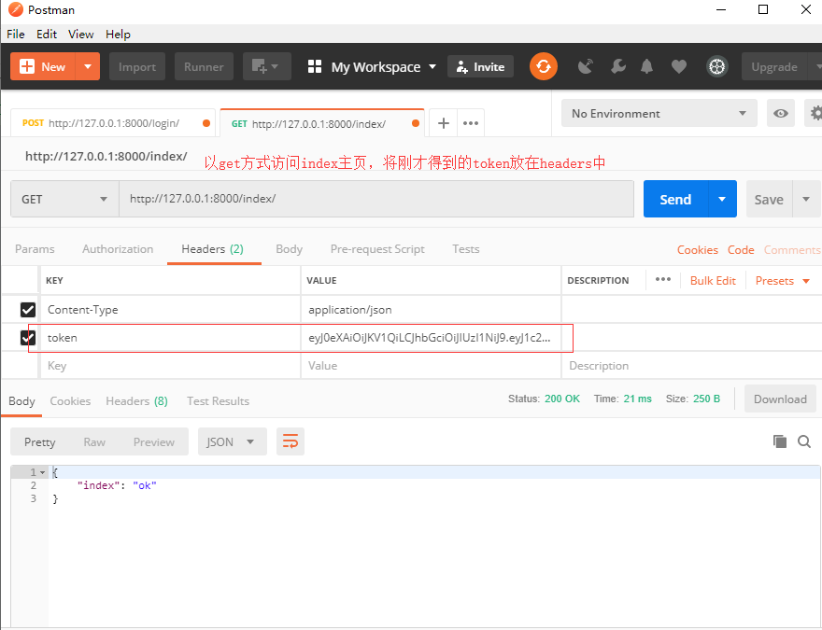Click the request URL input field

coord(376,199)
